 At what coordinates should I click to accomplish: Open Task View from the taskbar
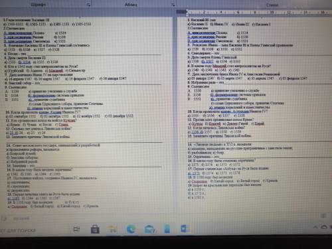pos(76,229)
